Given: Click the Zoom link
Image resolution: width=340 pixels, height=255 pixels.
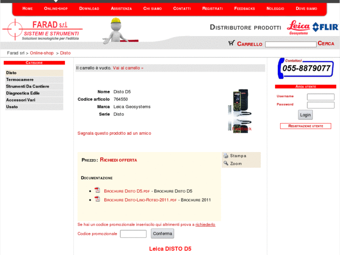Looking at the screenshot, I should pyautogui.click(x=236, y=164).
